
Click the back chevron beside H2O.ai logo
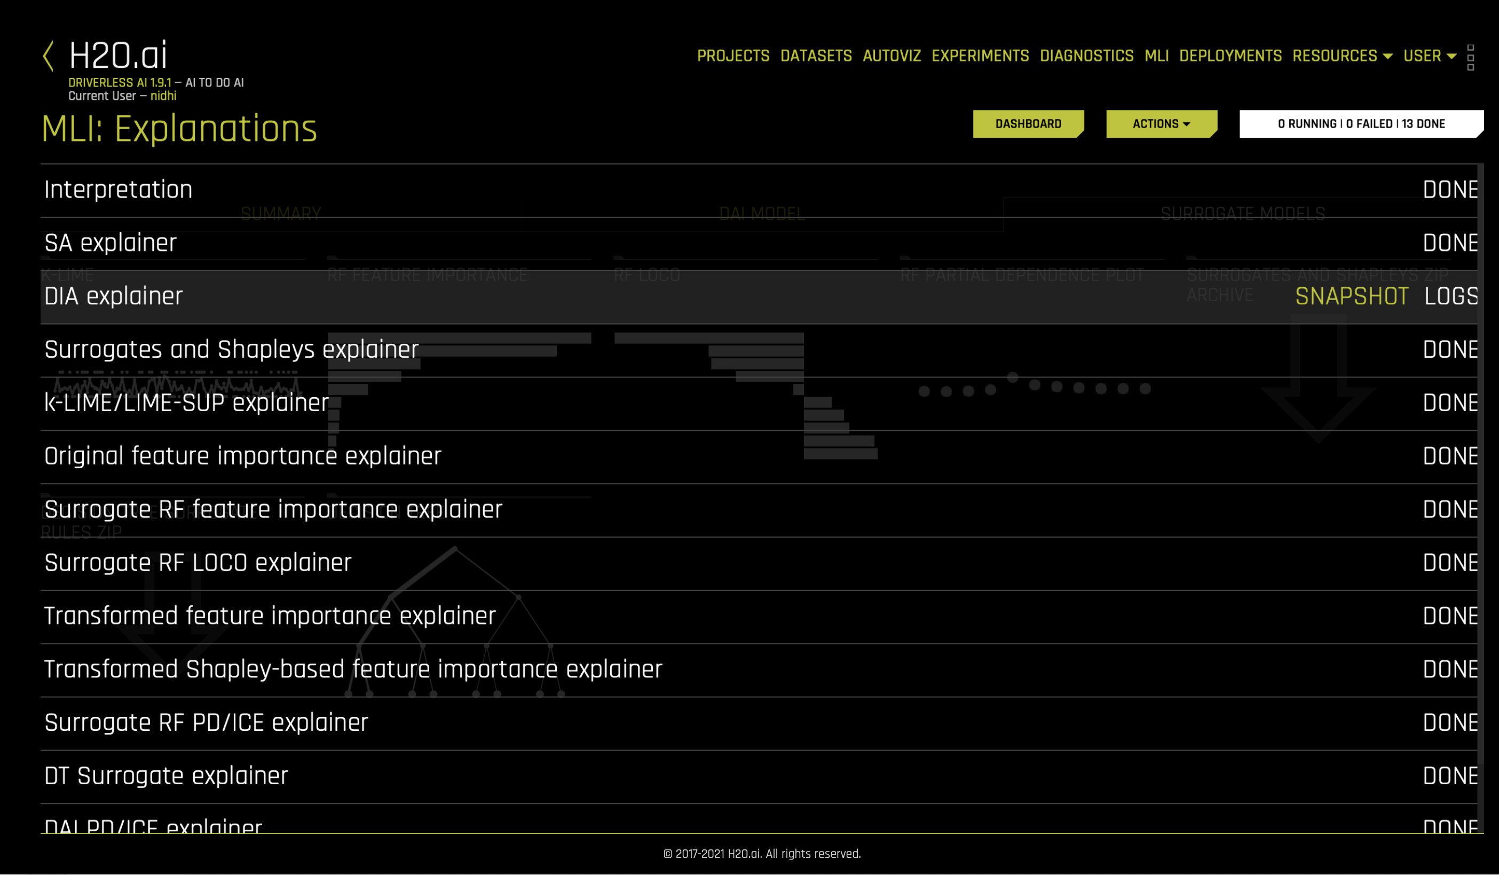click(49, 57)
